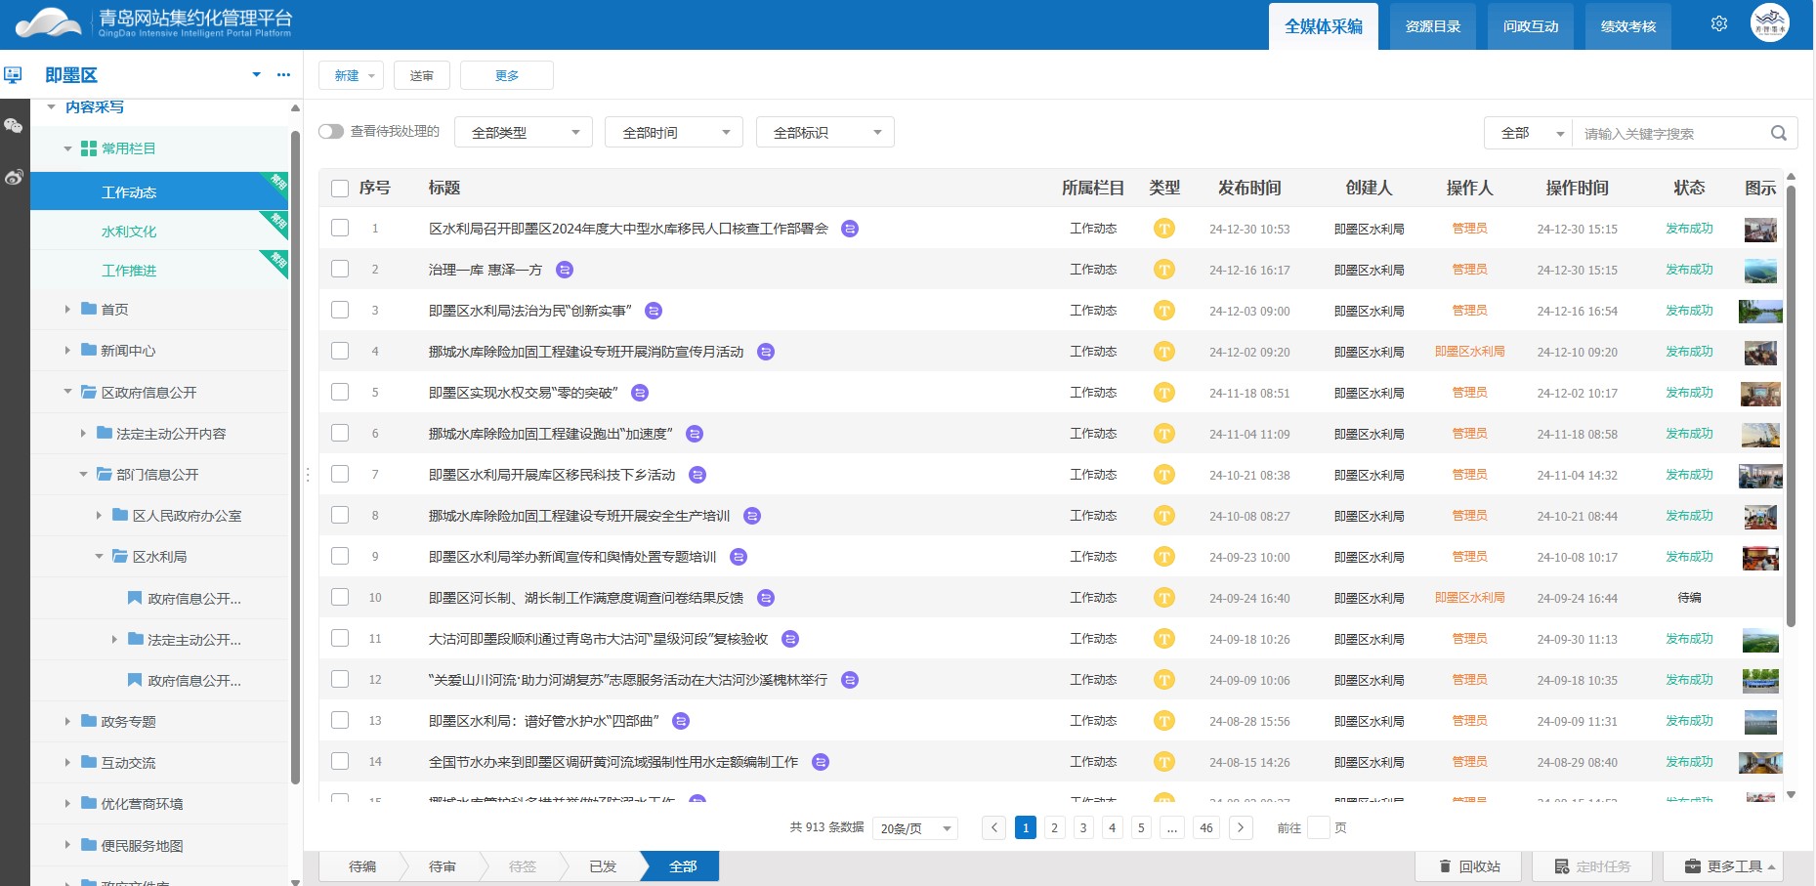Check the checkbox for row 14
This screenshot has height=886, width=1816.
pyautogui.click(x=340, y=761)
